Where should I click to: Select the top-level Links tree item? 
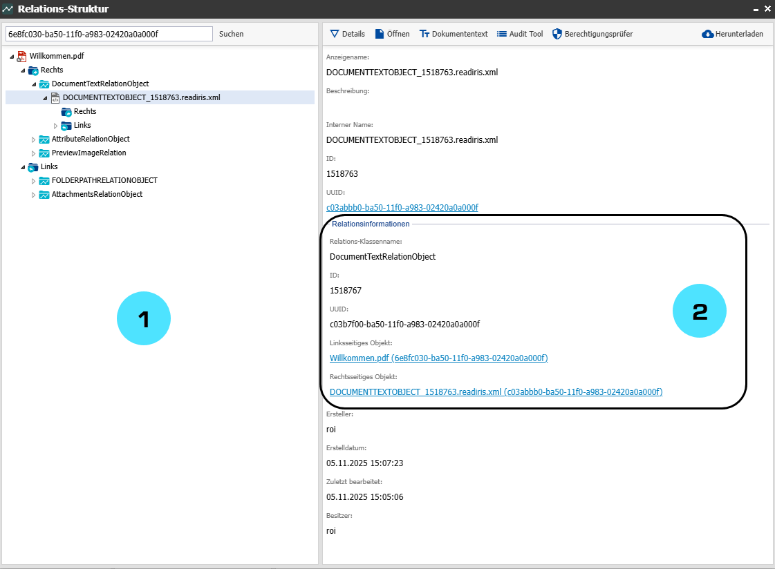click(x=49, y=166)
